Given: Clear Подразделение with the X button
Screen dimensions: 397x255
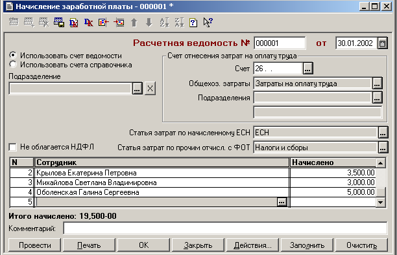Looking at the screenshot, I should 150,89.
